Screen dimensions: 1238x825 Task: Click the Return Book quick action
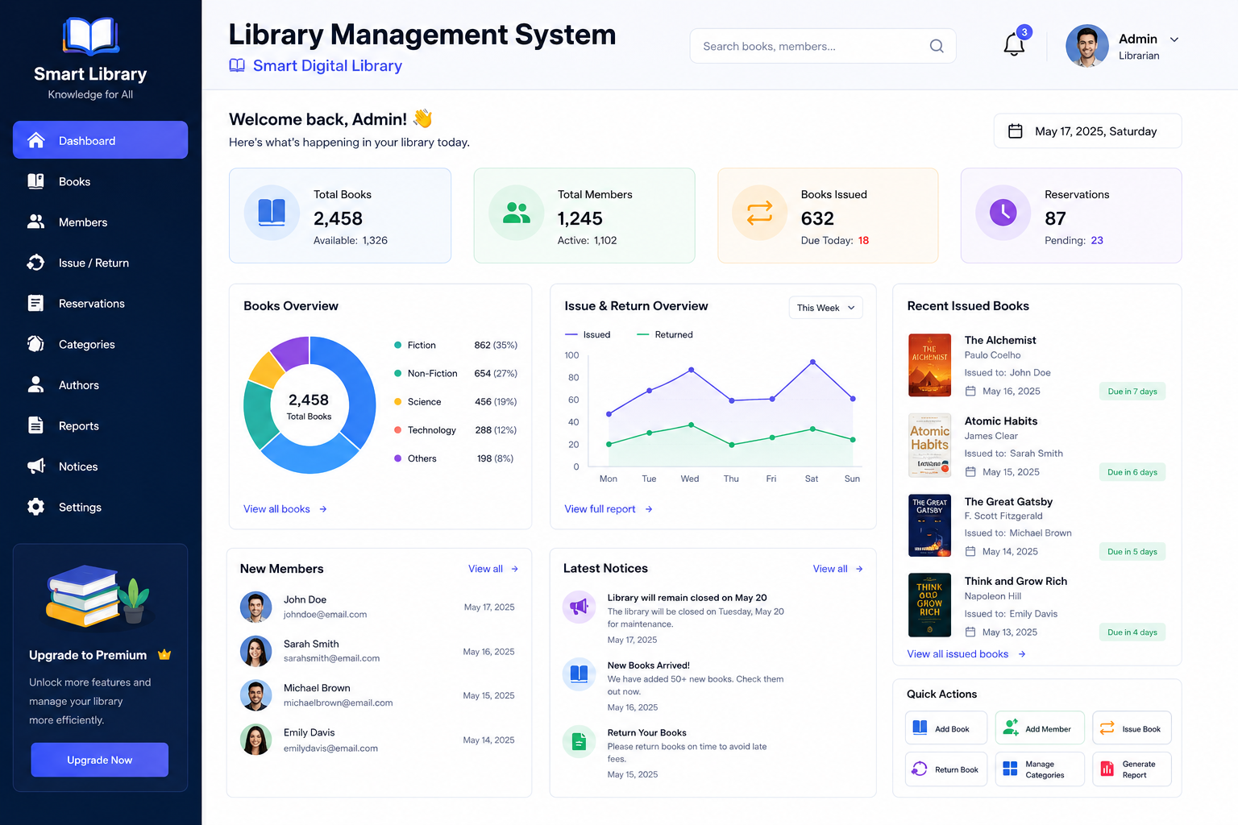click(946, 769)
